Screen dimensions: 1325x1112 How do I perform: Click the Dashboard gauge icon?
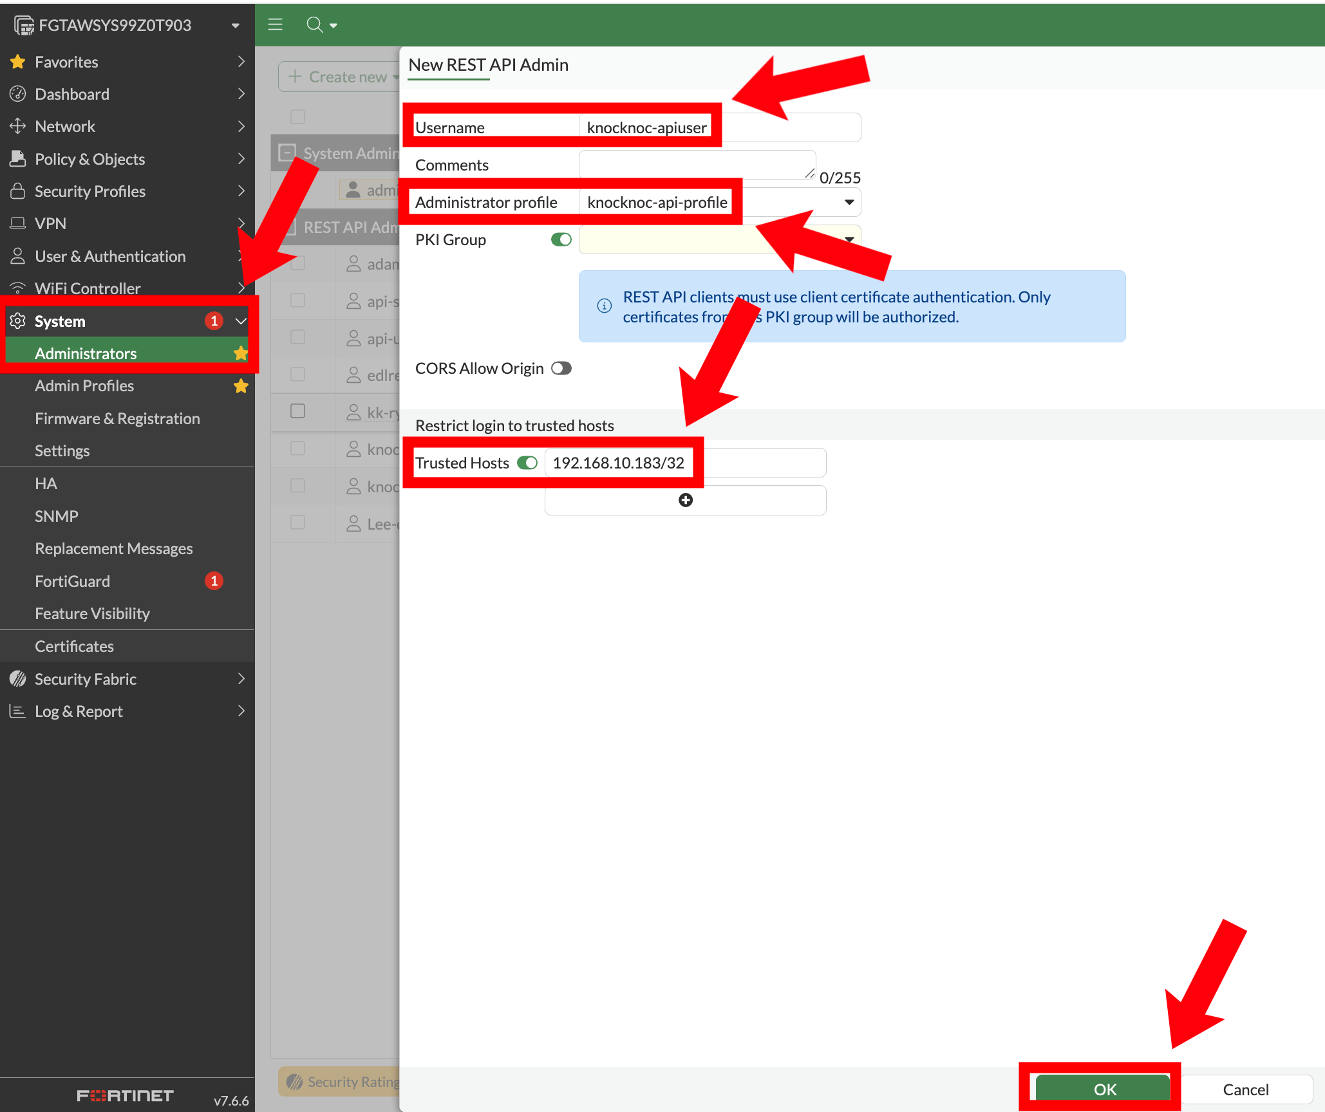point(18,94)
